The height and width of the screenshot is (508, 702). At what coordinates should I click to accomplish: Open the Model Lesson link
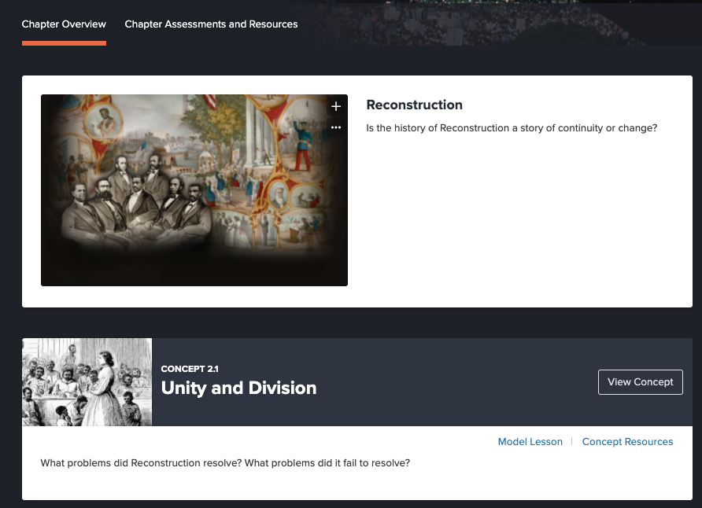(530, 442)
